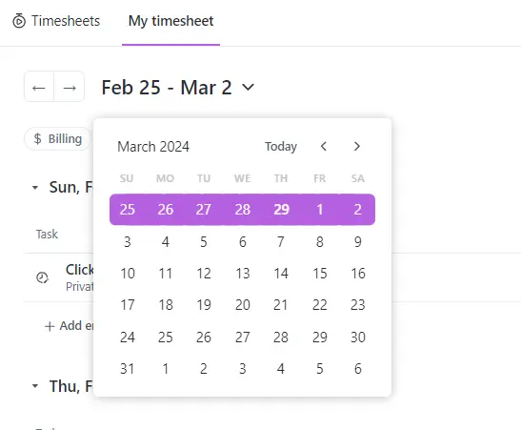Select February 28 in highlighted week
This screenshot has width=521, height=430.
pyautogui.click(x=243, y=210)
